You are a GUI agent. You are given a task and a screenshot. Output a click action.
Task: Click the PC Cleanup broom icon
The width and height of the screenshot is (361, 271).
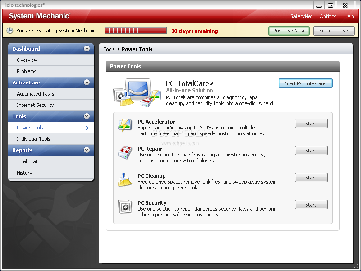[x=125, y=179]
